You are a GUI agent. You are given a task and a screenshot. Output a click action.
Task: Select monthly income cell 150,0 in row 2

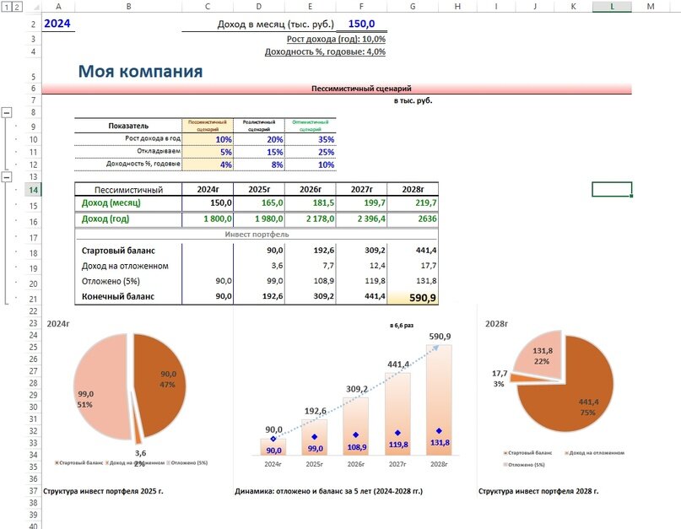pyautogui.click(x=361, y=24)
